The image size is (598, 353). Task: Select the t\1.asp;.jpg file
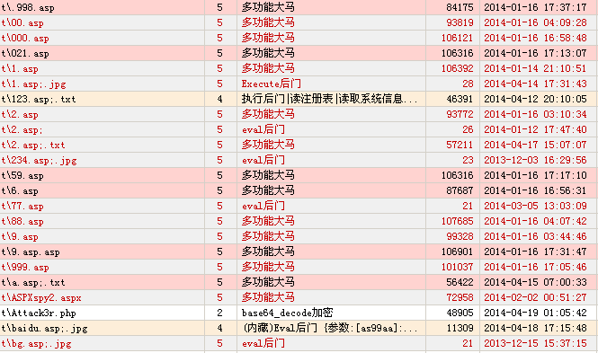(x=33, y=84)
